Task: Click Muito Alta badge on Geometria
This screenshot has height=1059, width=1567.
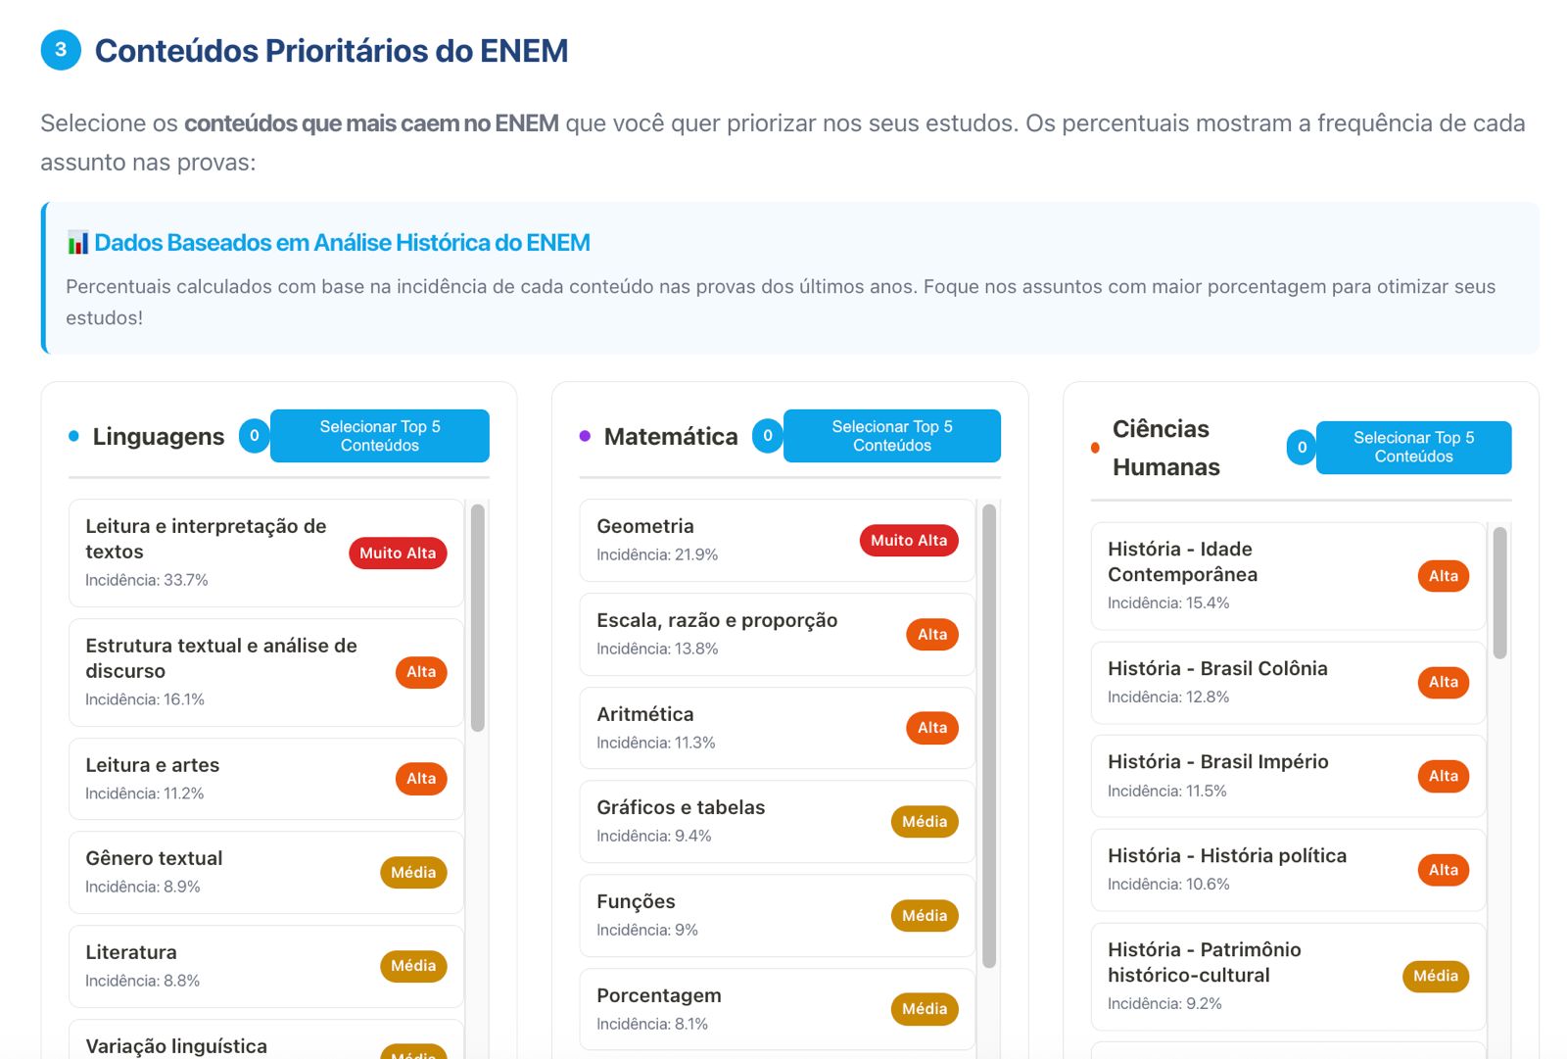Action: coord(909,541)
